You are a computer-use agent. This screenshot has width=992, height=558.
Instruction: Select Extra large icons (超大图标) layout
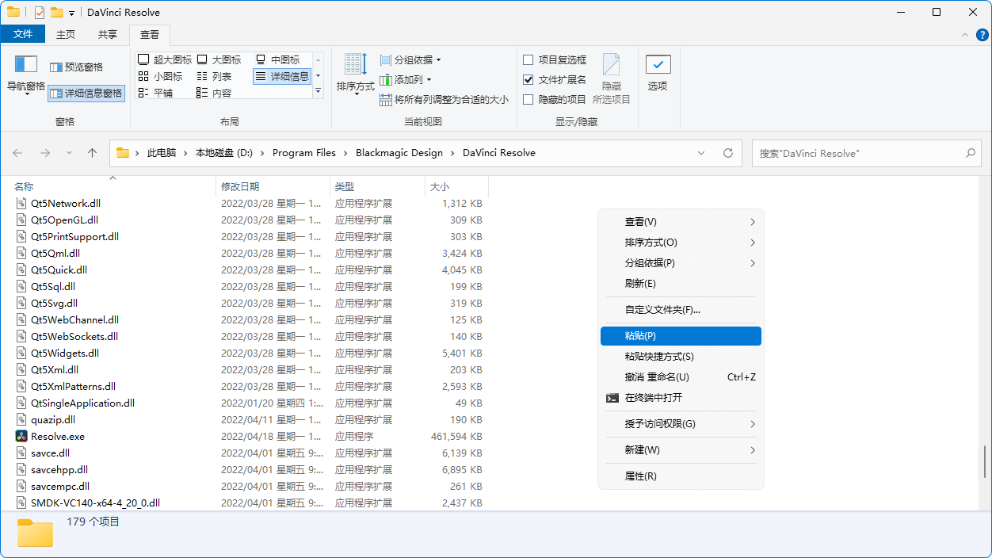pos(165,59)
